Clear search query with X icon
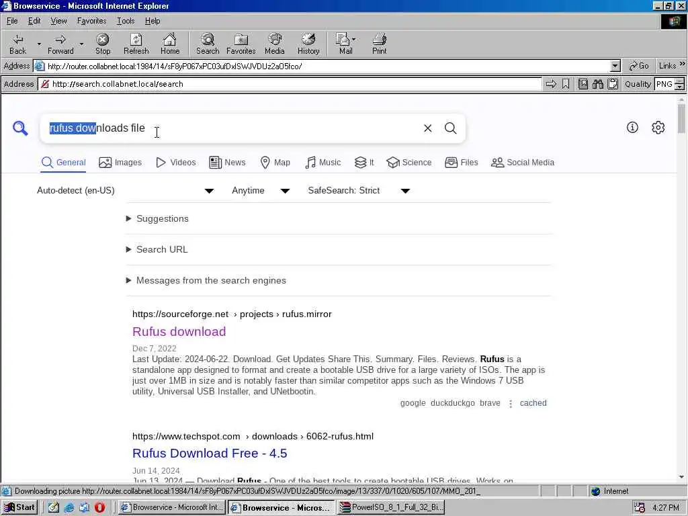This screenshot has width=688, height=516. click(428, 128)
